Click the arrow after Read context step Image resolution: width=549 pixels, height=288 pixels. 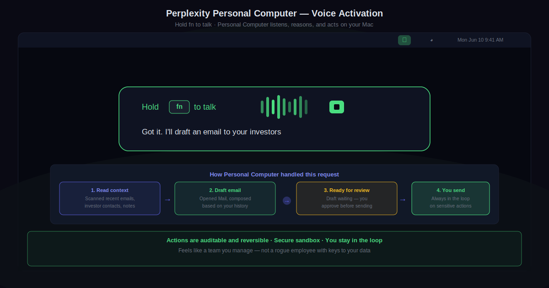167,199
